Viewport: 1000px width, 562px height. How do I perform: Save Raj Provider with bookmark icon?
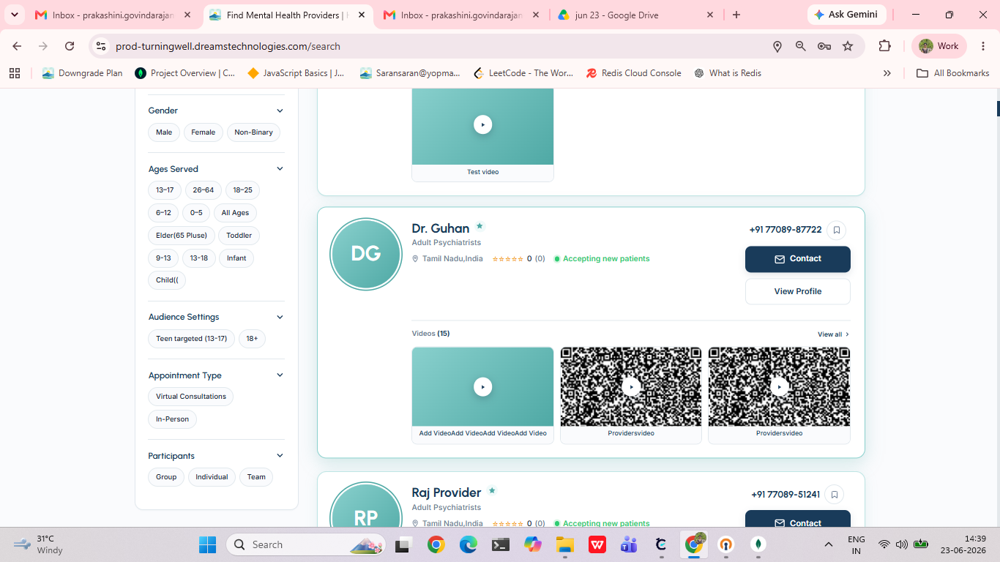click(x=835, y=495)
